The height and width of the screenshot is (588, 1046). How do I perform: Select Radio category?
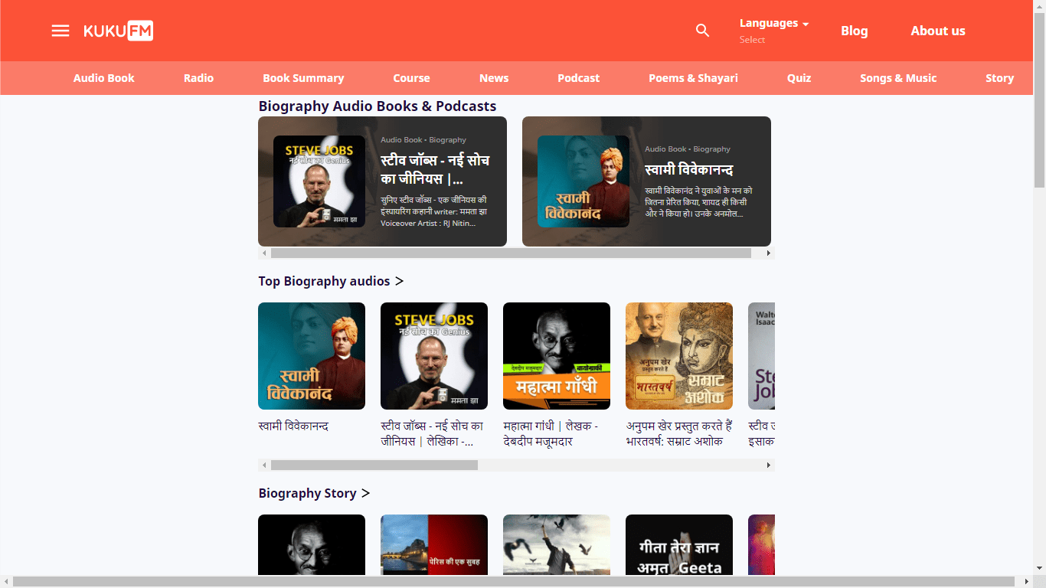(x=199, y=78)
